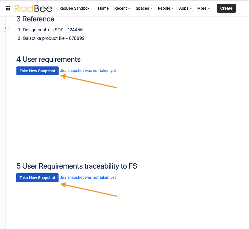Click snapshot status link under section 5
Viewport: 249px width, 229px height.
tap(88, 177)
